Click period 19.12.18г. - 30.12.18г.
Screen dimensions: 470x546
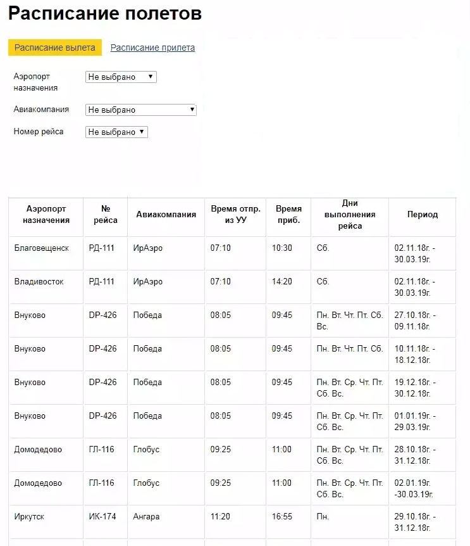coord(415,388)
